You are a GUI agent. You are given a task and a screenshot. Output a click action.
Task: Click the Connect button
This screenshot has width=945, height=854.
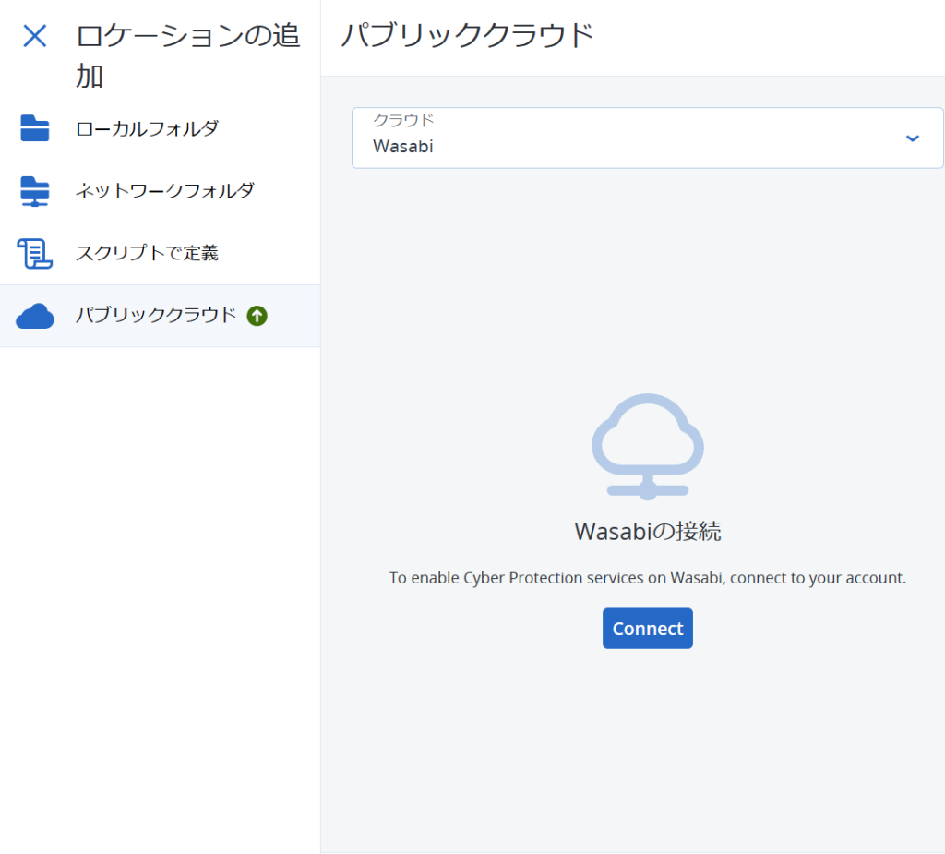[x=647, y=629]
